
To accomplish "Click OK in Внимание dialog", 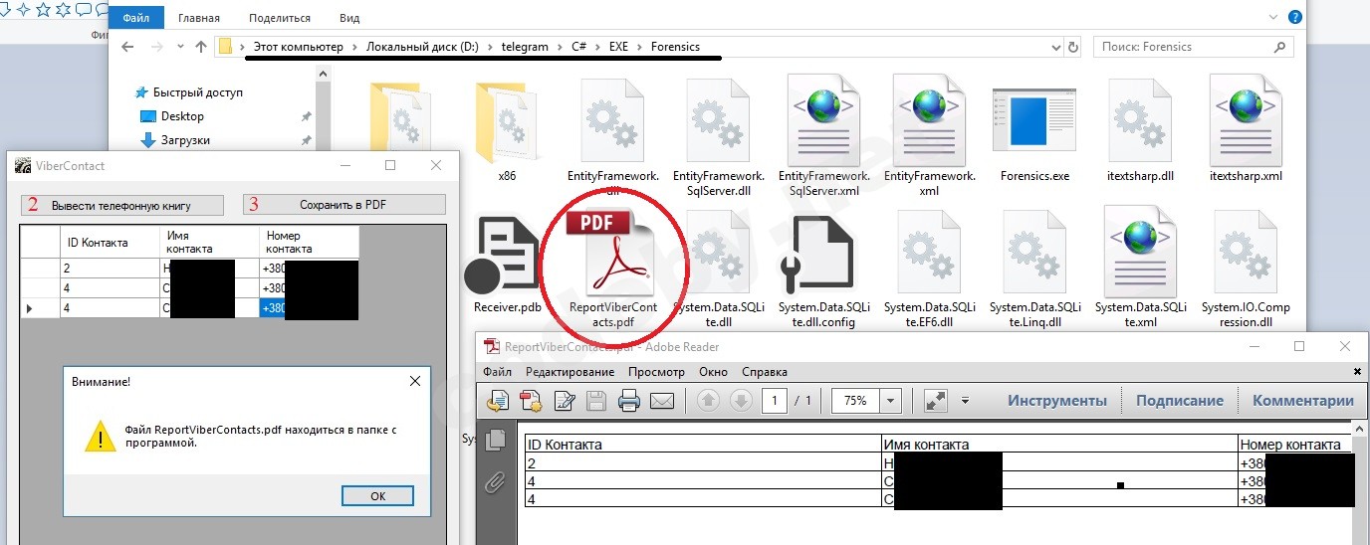I will (x=377, y=495).
